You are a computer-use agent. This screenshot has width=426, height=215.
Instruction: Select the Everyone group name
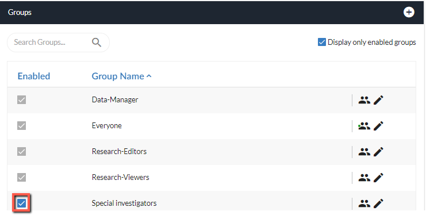(x=107, y=125)
